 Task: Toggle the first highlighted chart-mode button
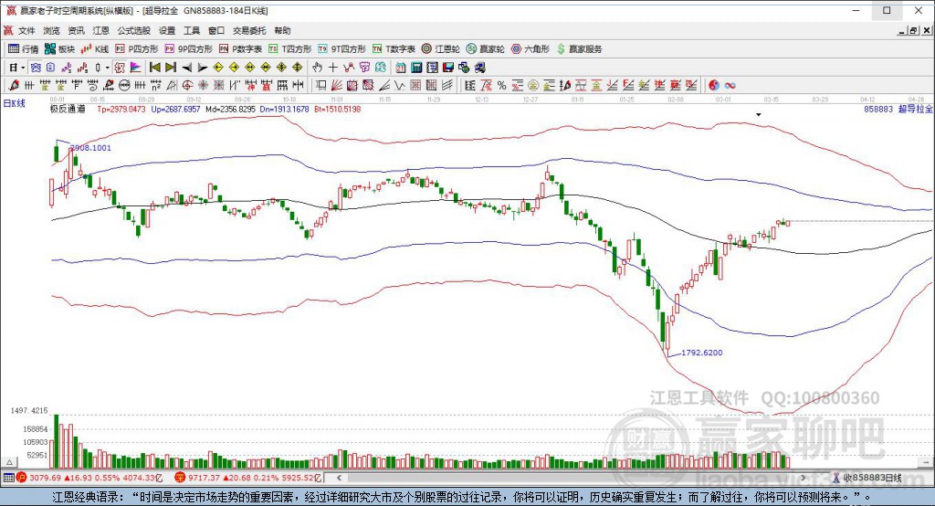click(x=36, y=68)
